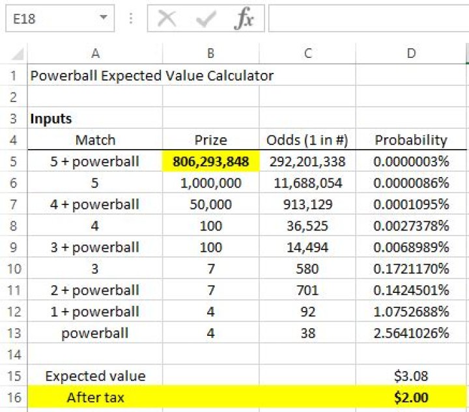The image size is (469, 412).
Task: Click the 'Prize' header cell
Action: pos(211,140)
